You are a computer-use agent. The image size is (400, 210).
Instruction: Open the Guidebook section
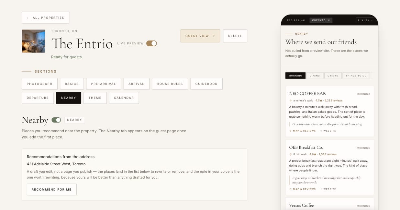(x=206, y=84)
